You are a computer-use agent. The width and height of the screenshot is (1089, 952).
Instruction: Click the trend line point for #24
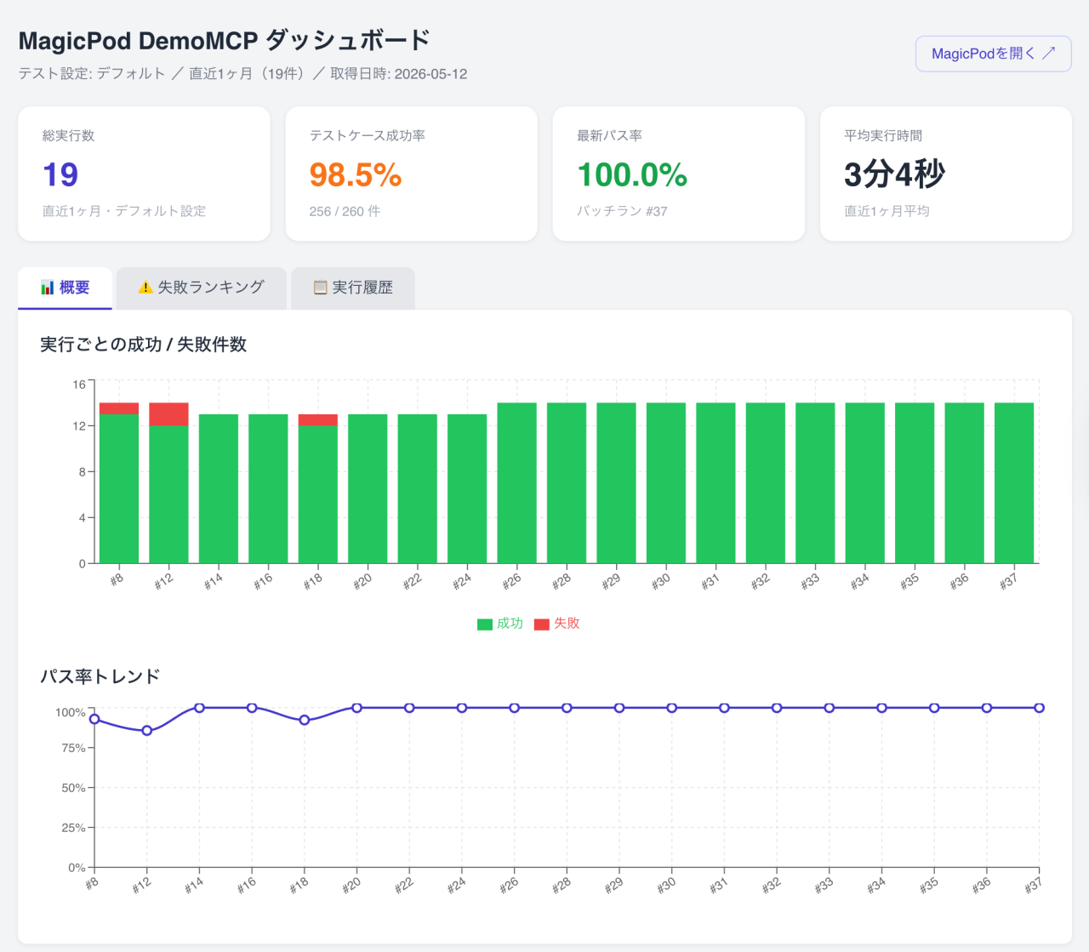click(x=462, y=708)
